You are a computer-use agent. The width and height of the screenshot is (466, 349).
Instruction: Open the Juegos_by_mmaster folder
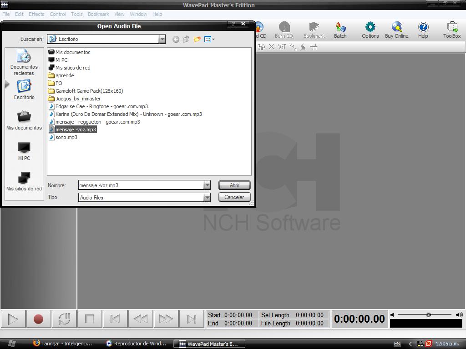[75, 99]
